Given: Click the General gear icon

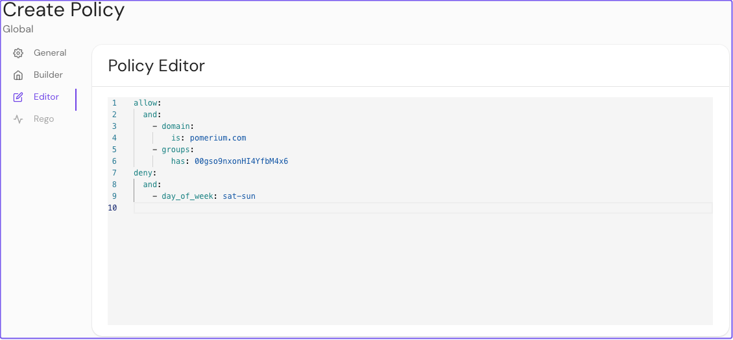Looking at the screenshot, I should (x=18, y=53).
